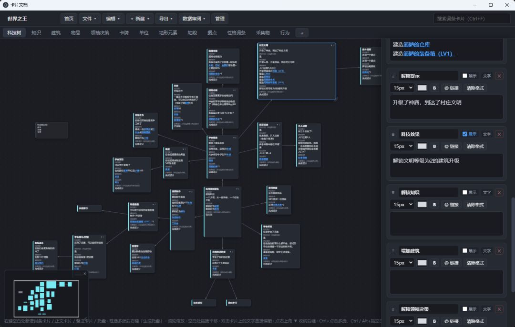Click the reorder handle beside 增加建筑

tap(393, 251)
